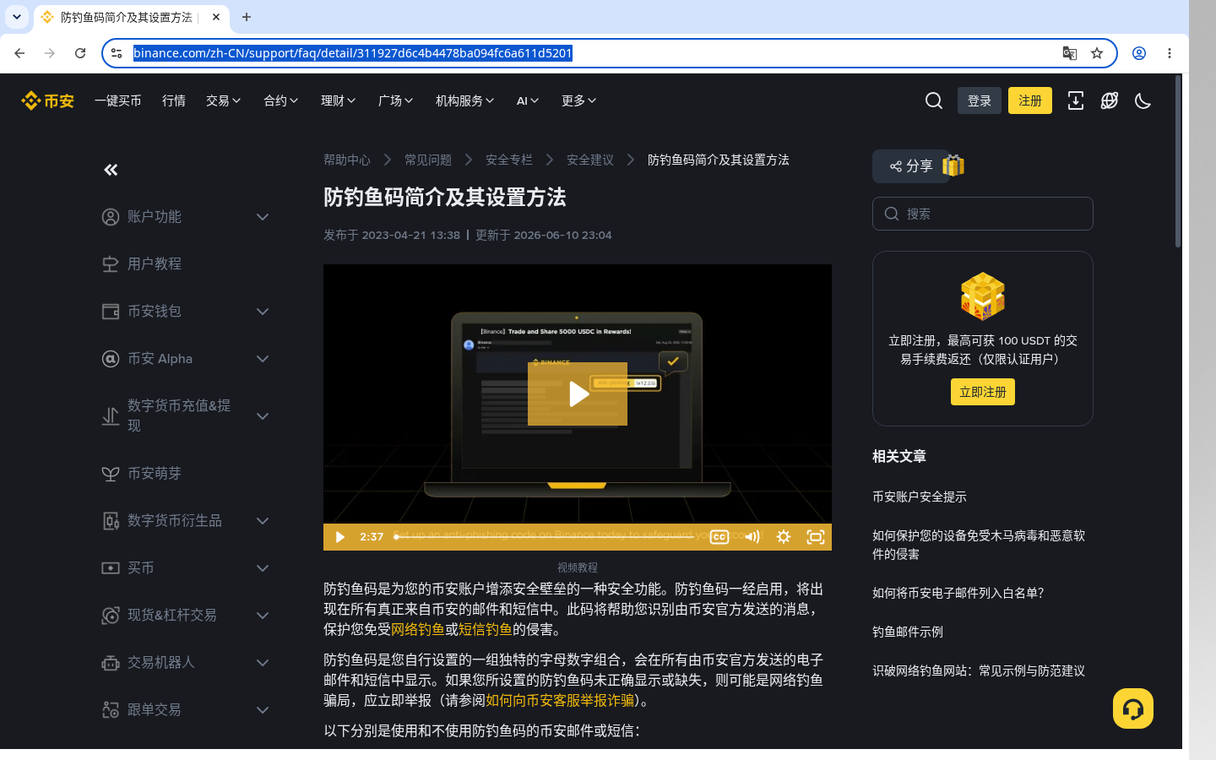Click the gift box icon beside 分享
The width and height of the screenshot is (1216, 760).
pyautogui.click(x=953, y=166)
